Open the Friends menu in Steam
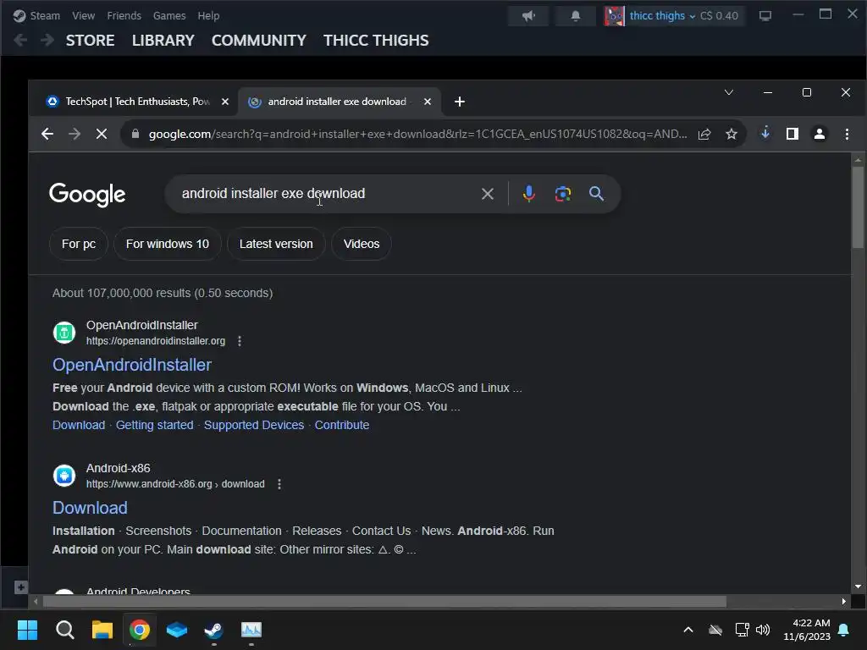The image size is (867, 650). click(124, 15)
